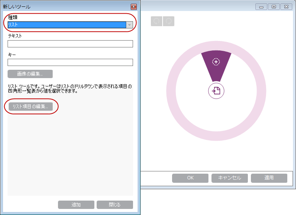Close the background window
This screenshot has height=215, width=296.
point(286,7)
